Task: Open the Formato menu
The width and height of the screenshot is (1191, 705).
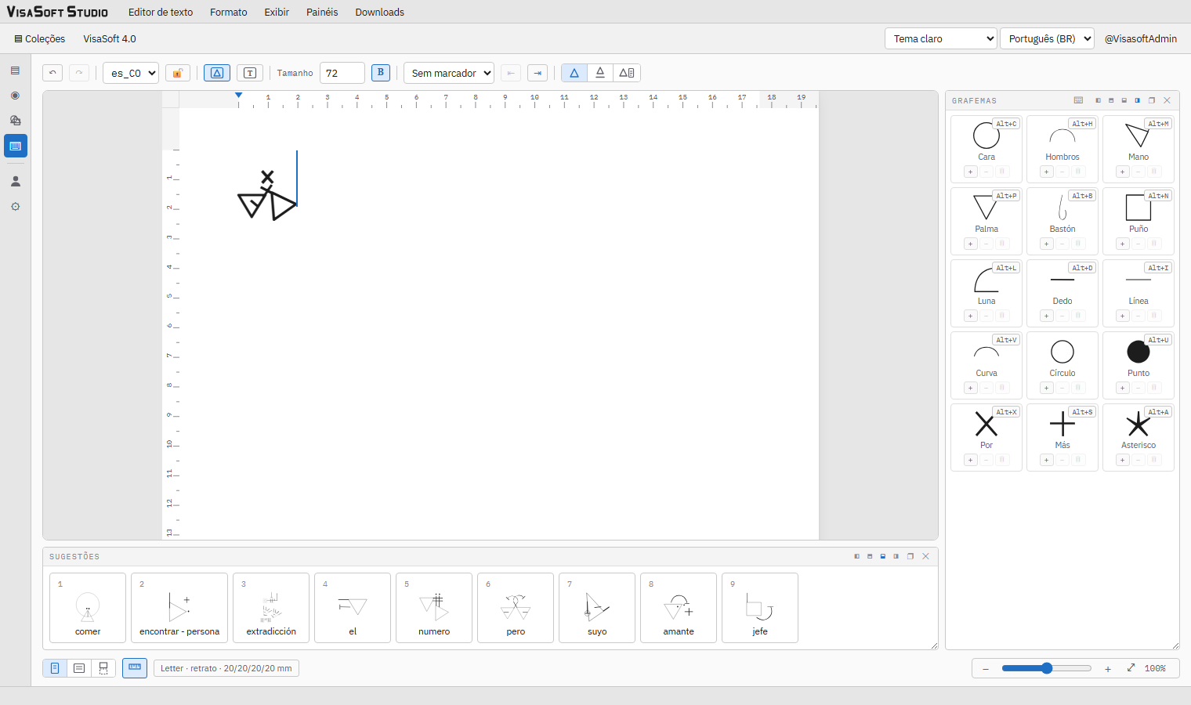Action: tap(229, 12)
